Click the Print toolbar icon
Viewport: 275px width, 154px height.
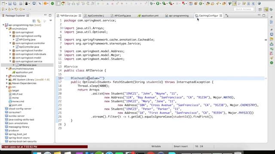(21, 3)
